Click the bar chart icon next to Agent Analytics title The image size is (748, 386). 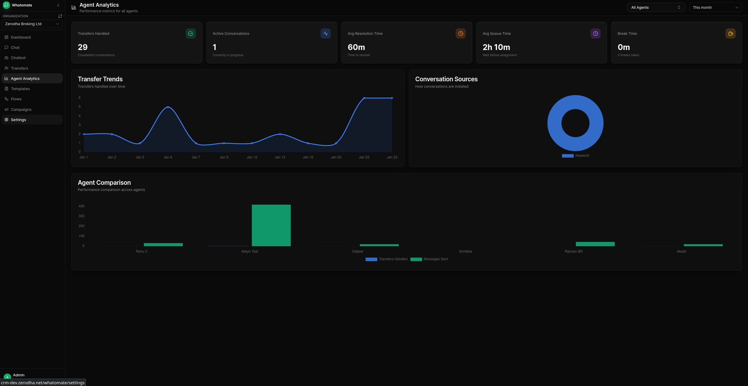pyautogui.click(x=73, y=7)
